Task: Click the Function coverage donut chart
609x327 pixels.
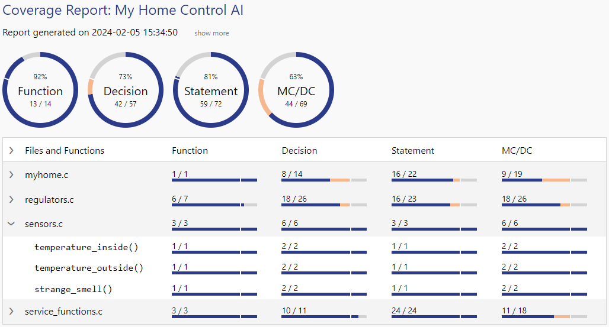Action: click(x=40, y=90)
